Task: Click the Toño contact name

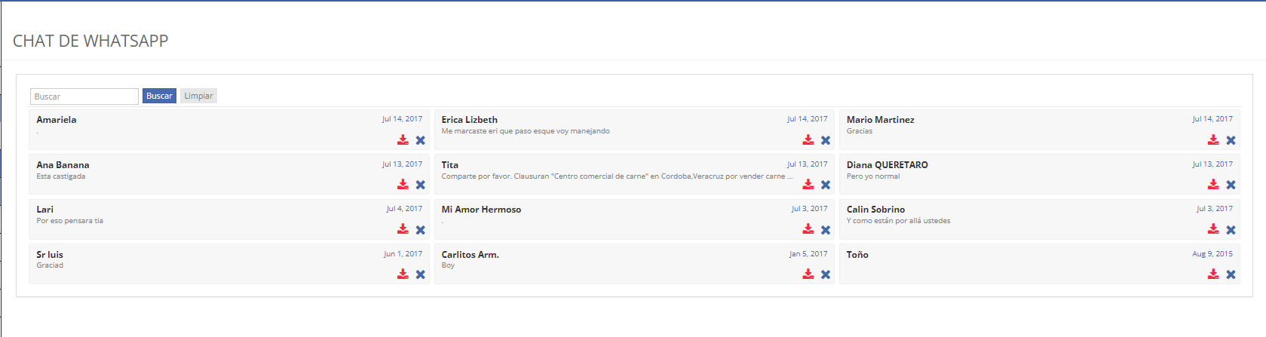Action: [x=857, y=255]
